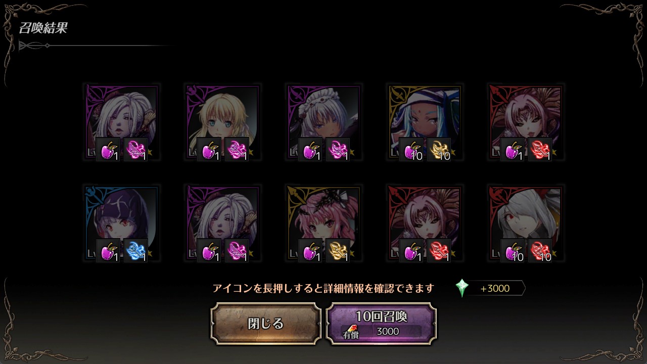Click the gold crystal shard on pink-haired character
Screen dimensions: 647x364
click(338, 251)
